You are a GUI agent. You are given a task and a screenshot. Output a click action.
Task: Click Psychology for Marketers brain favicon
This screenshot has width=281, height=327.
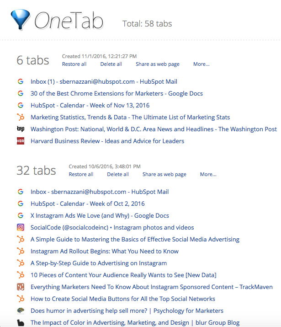click(21, 311)
